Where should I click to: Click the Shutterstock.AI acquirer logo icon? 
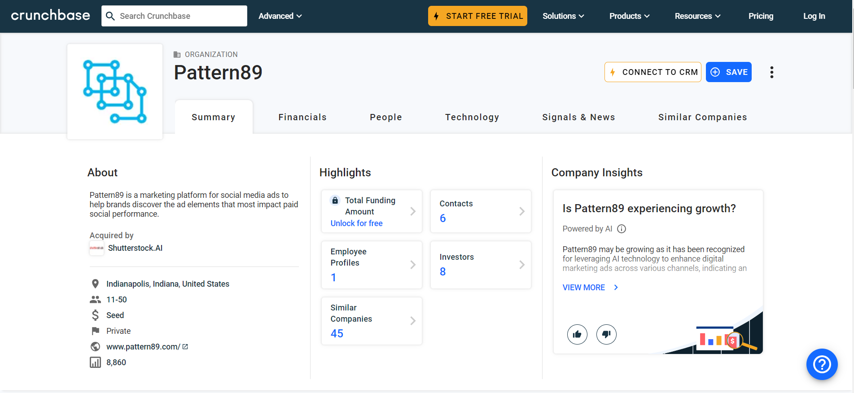point(96,248)
